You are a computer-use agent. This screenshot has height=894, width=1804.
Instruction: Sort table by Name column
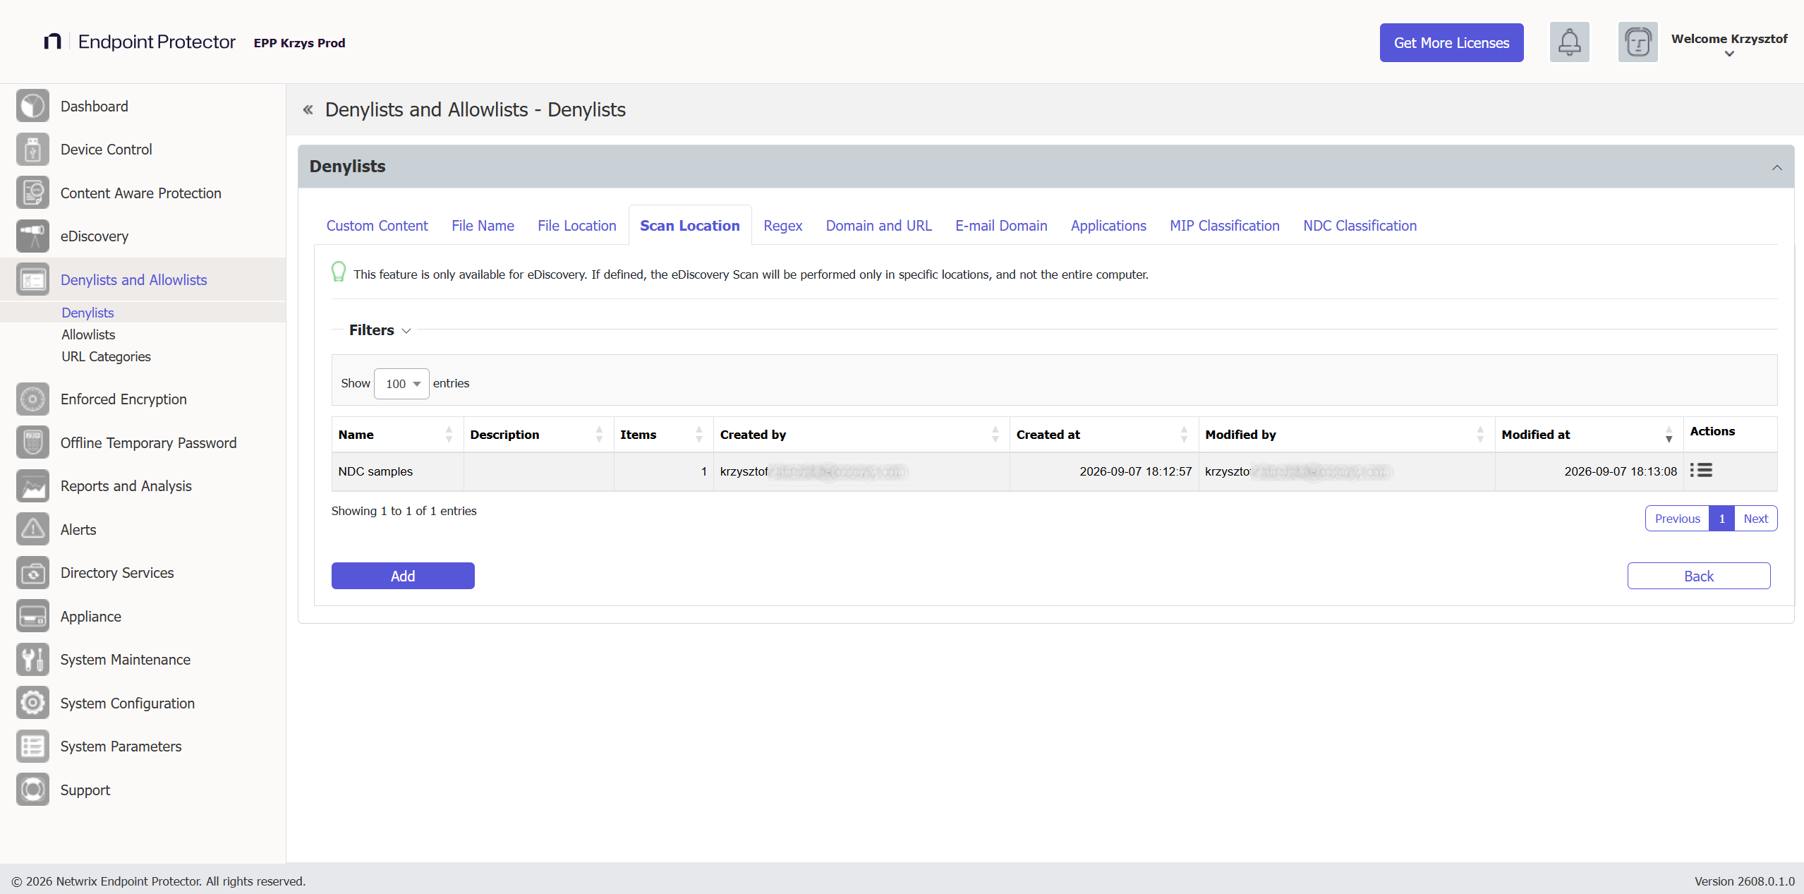click(397, 435)
